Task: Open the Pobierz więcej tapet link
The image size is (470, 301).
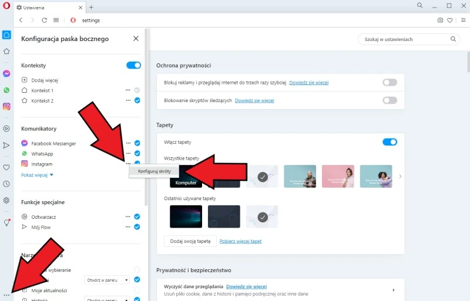Action: (x=240, y=241)
